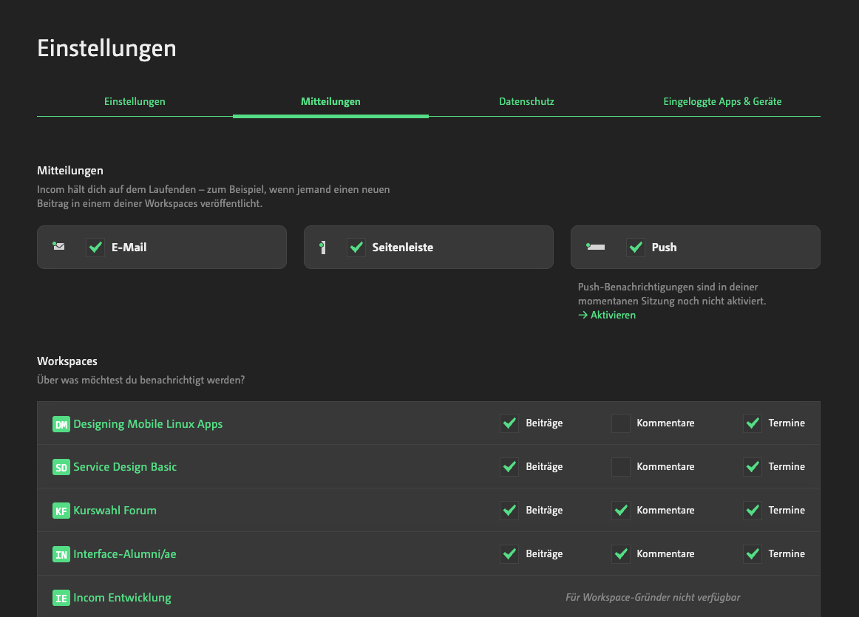Click the Seitenleiste sidebar icon
This screenshot has width=859, height=617.
[322, 248]
